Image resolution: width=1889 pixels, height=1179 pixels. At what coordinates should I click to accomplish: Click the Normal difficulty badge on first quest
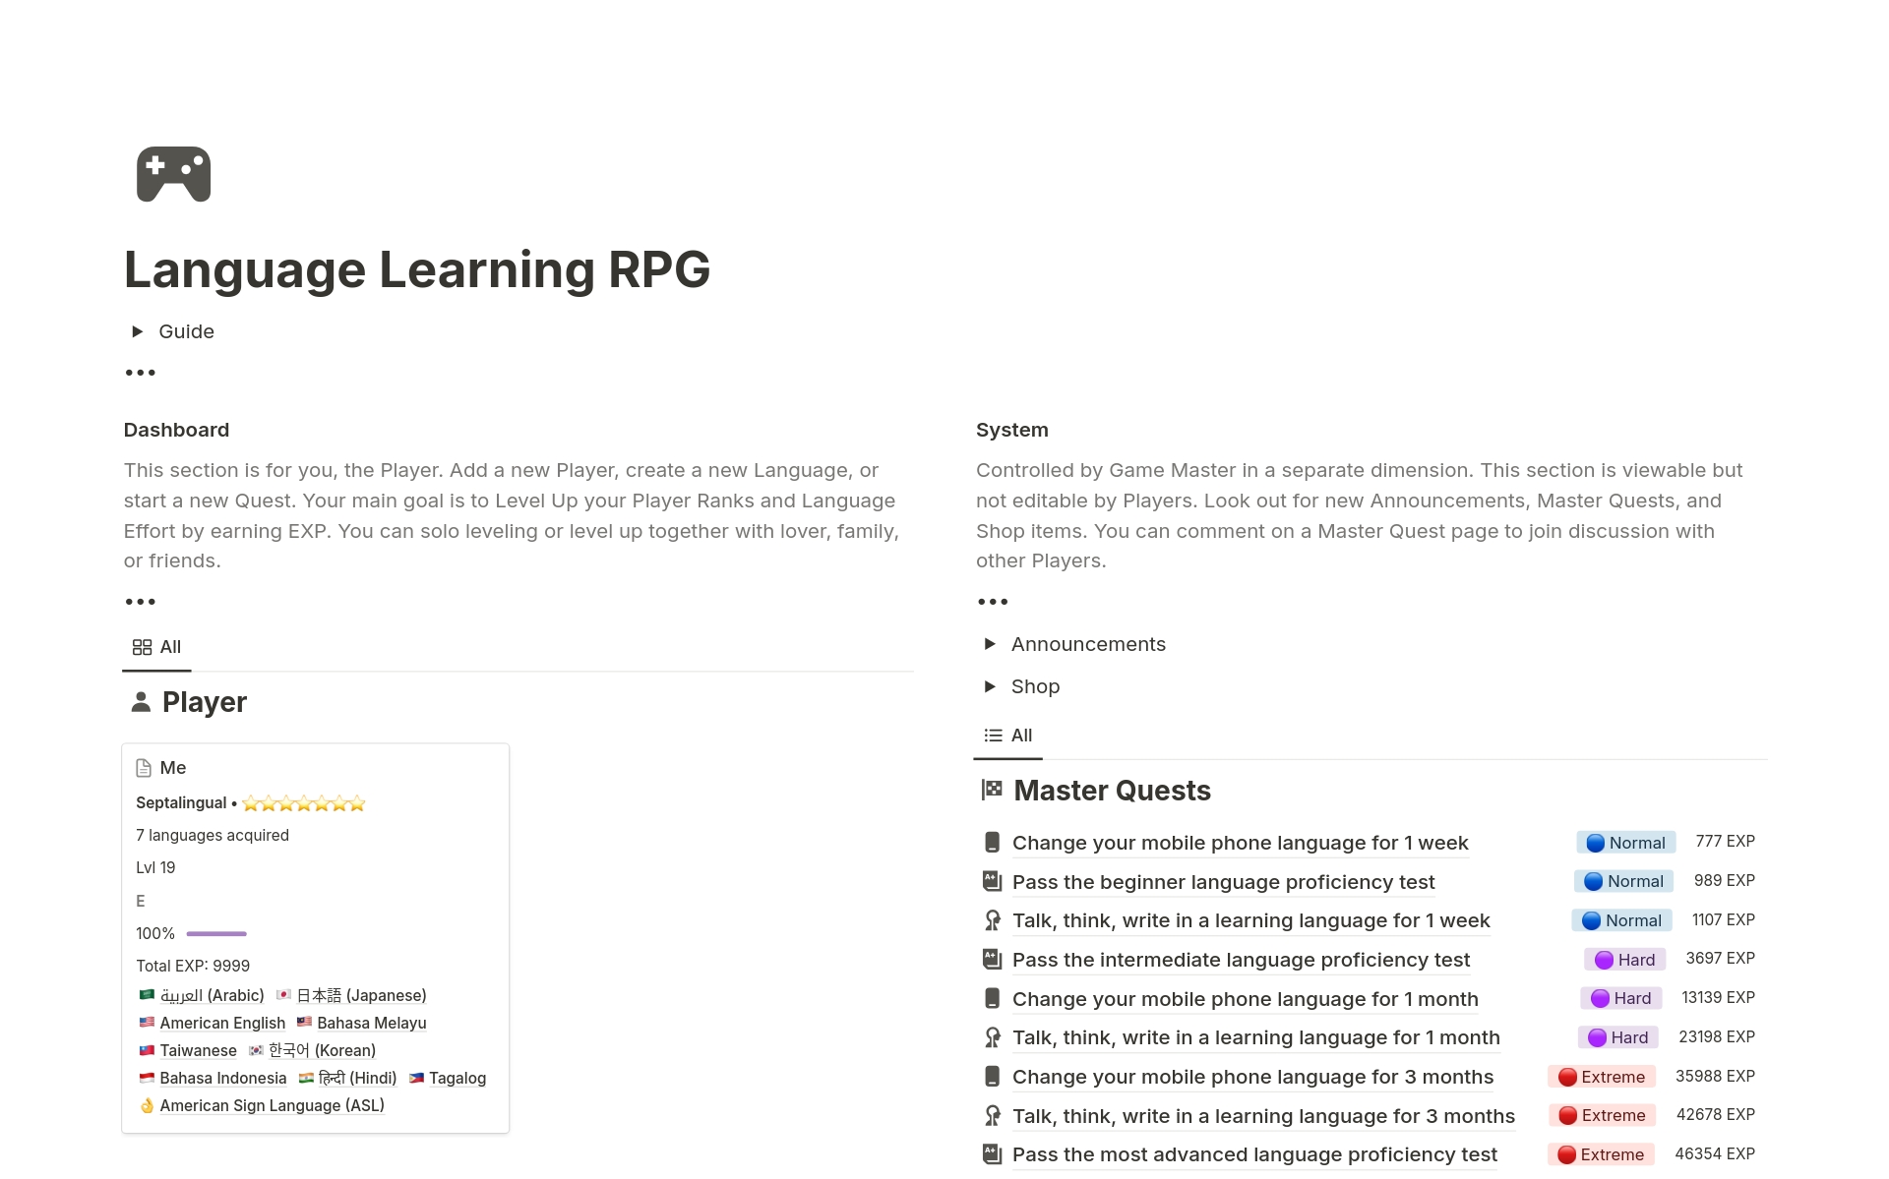(1624, 841)
